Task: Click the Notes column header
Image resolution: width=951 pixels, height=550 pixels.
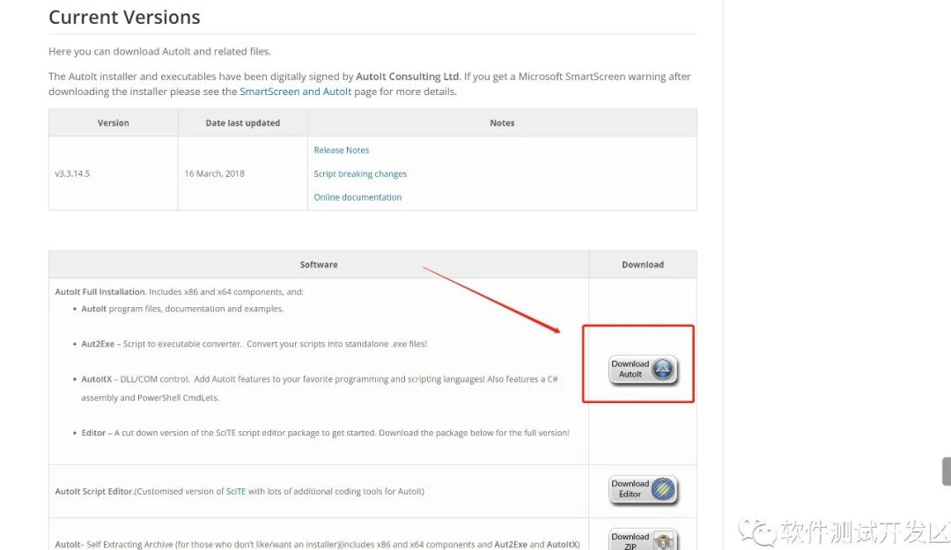Action: click(x=502, y=122)
